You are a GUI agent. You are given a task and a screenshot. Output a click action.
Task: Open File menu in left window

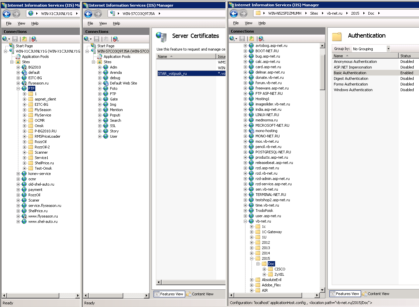coord(9,23)
